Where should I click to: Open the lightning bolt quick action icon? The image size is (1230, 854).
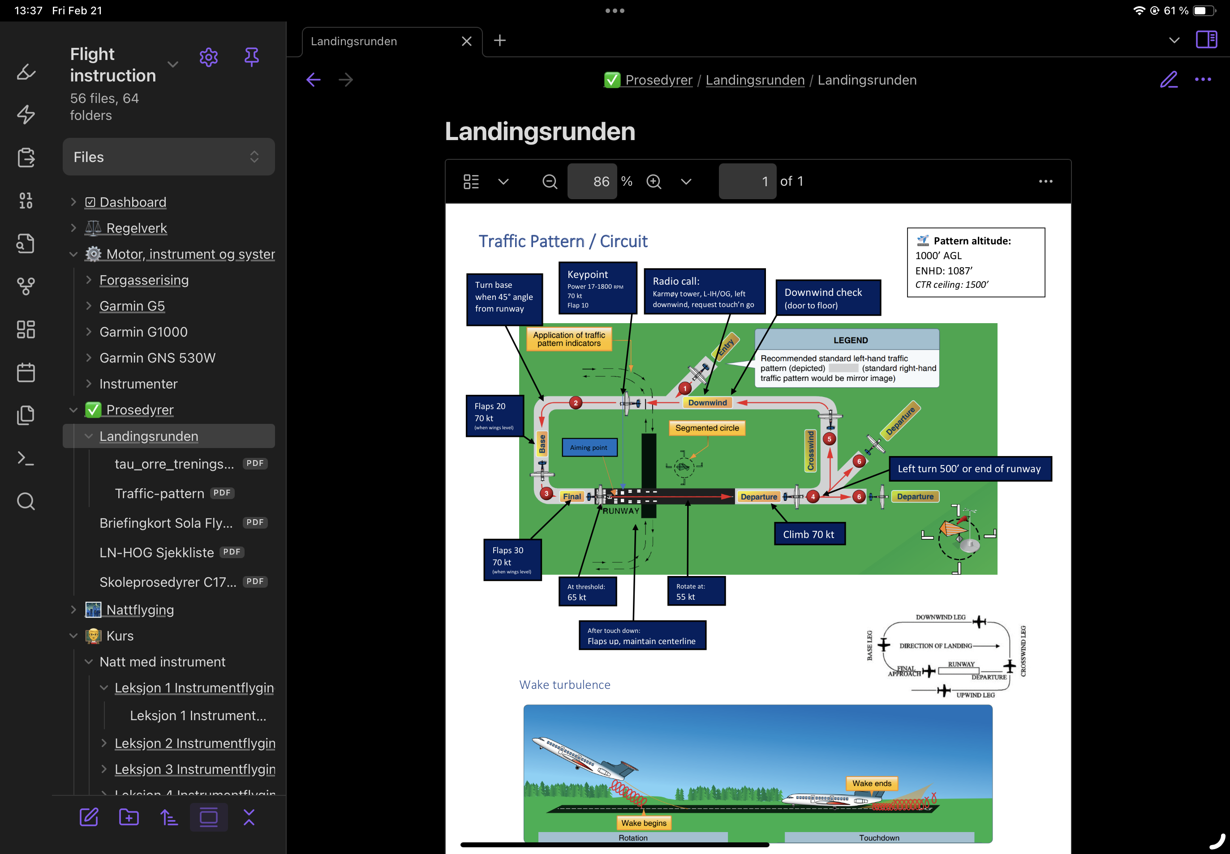tap(26, 114)
